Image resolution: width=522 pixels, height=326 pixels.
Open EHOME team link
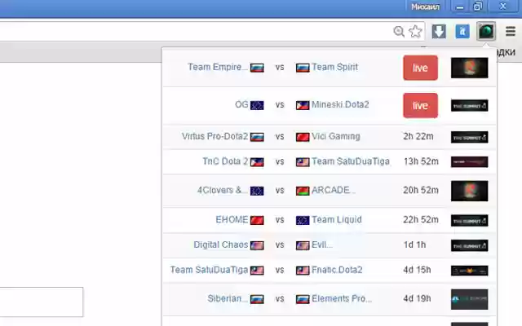click(232, 219)
